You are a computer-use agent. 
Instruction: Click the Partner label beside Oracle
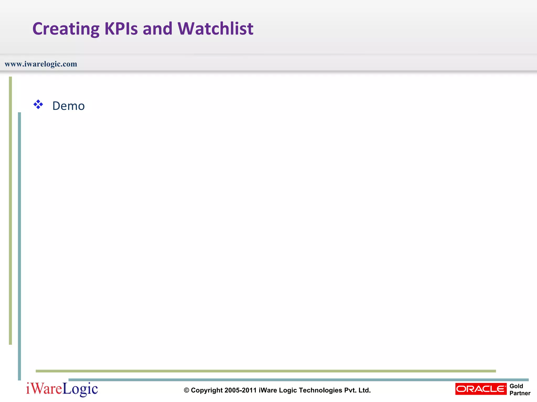520,393
